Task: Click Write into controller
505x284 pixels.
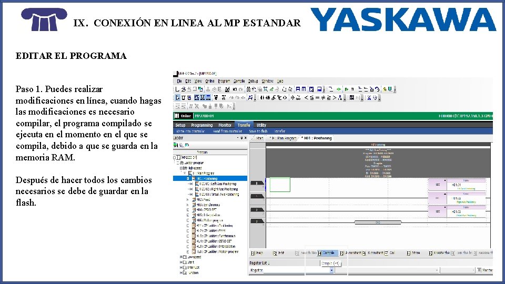Action: [x=190, y=131]
